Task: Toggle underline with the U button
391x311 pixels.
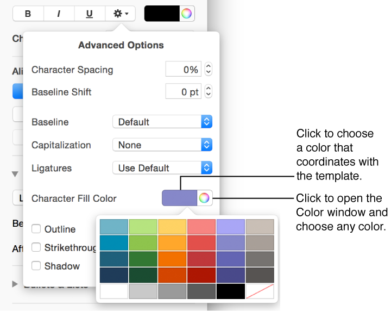Action: pyautogui.click(x=90, y=14)
